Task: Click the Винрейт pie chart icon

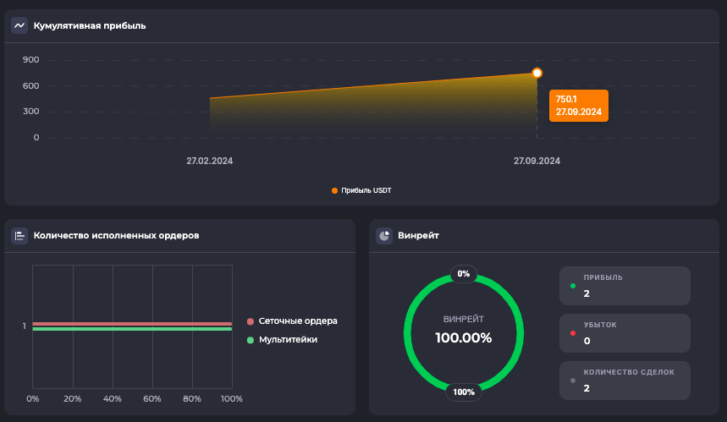Action: [384, 236]
